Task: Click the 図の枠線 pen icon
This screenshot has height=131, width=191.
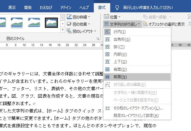Action: [x=69, y=17]
